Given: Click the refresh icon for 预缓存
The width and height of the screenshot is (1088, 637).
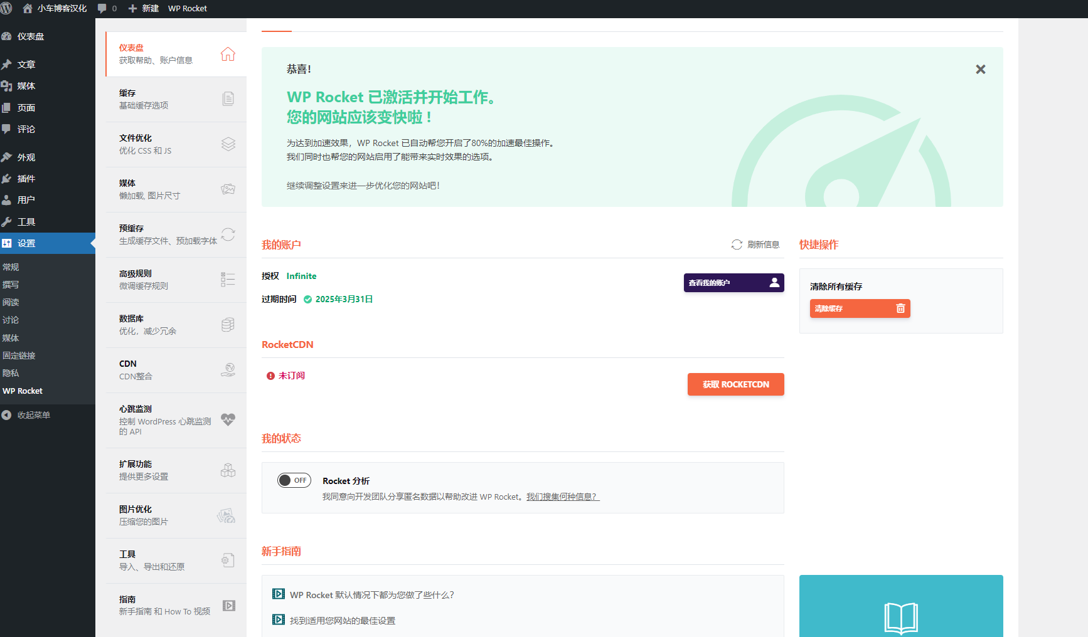Looking at the screenshot, I should [x=228, y=234].
